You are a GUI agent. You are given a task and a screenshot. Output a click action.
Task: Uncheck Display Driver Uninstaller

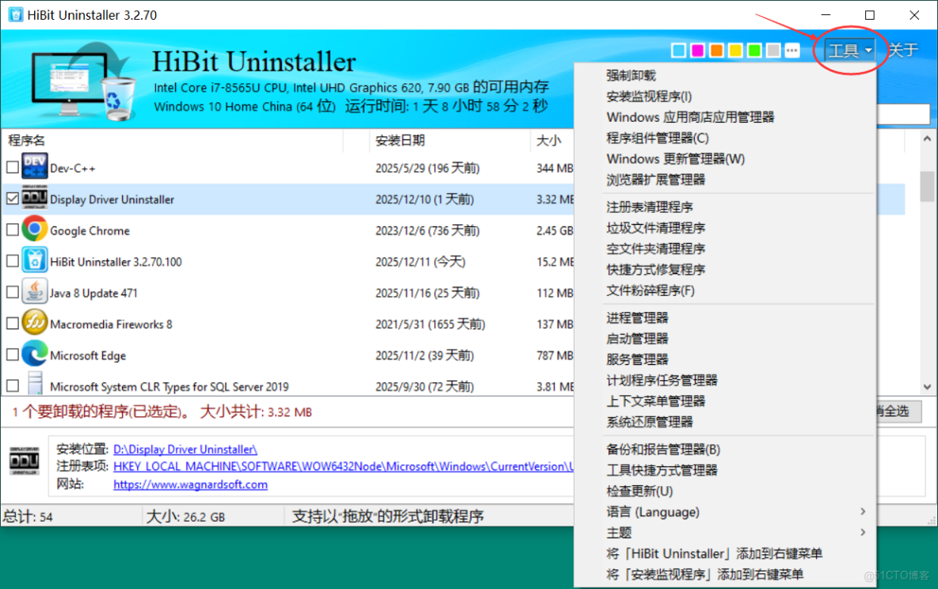12,199
